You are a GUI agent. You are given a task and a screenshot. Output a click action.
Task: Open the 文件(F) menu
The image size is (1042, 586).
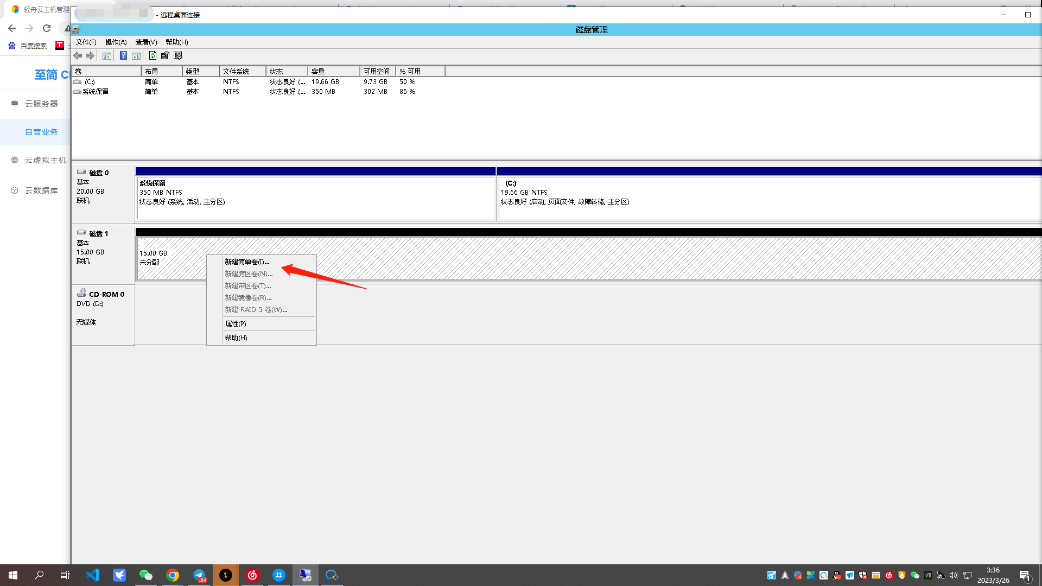click(x=86, y=42)
